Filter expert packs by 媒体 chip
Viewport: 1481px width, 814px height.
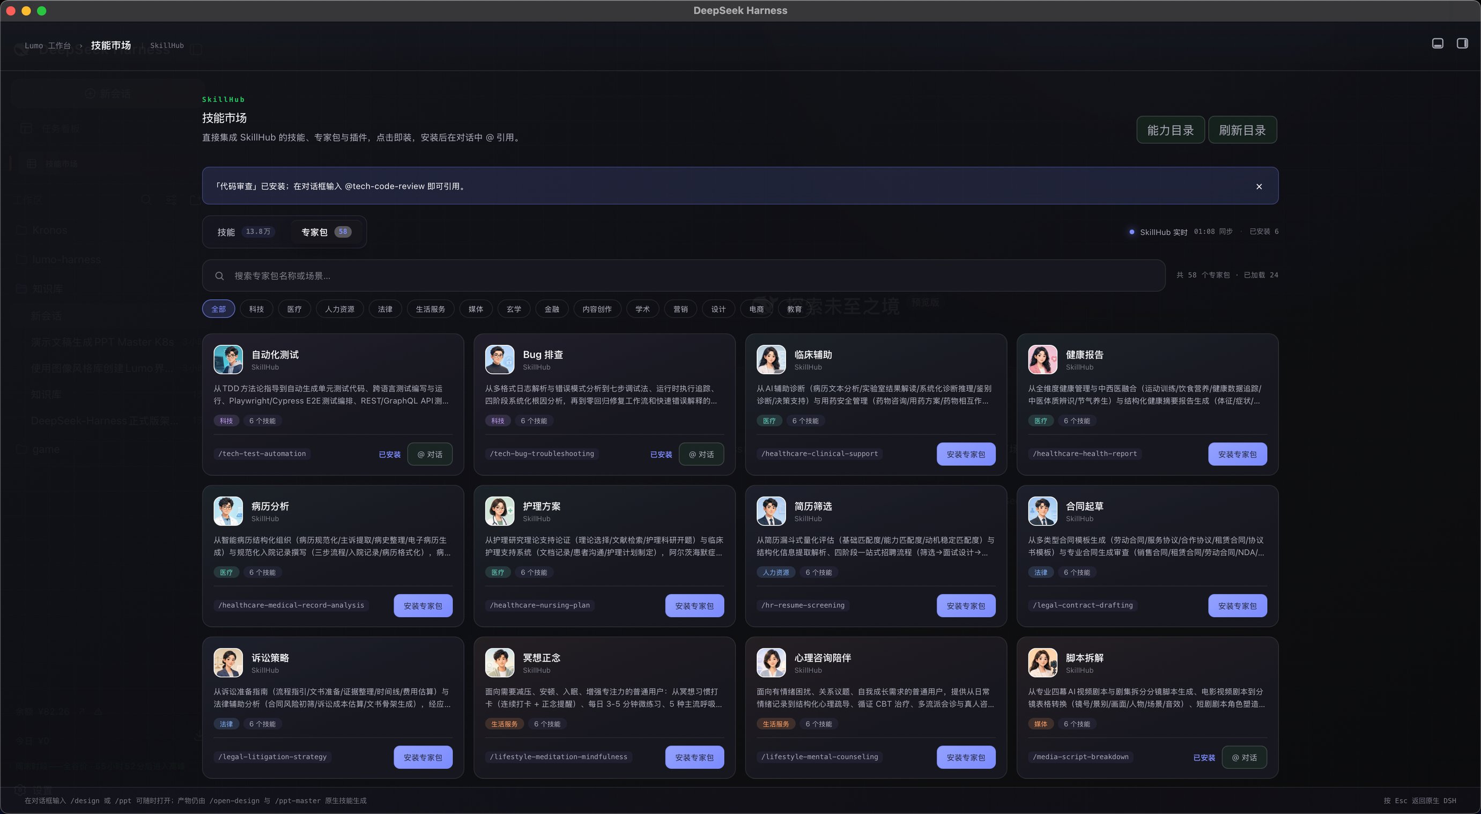476,309
